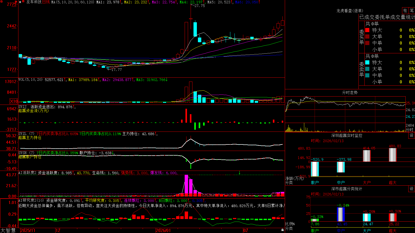Open the MA(5,10,20,30,60,120) indicator parameters
The height and width of the screenshot is (233, 415).
coord(73,2)
